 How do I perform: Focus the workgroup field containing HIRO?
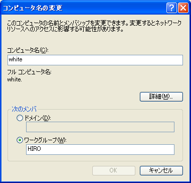click(x=100, y=149)
